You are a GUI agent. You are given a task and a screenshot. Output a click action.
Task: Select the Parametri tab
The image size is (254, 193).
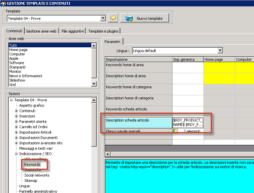112,42
